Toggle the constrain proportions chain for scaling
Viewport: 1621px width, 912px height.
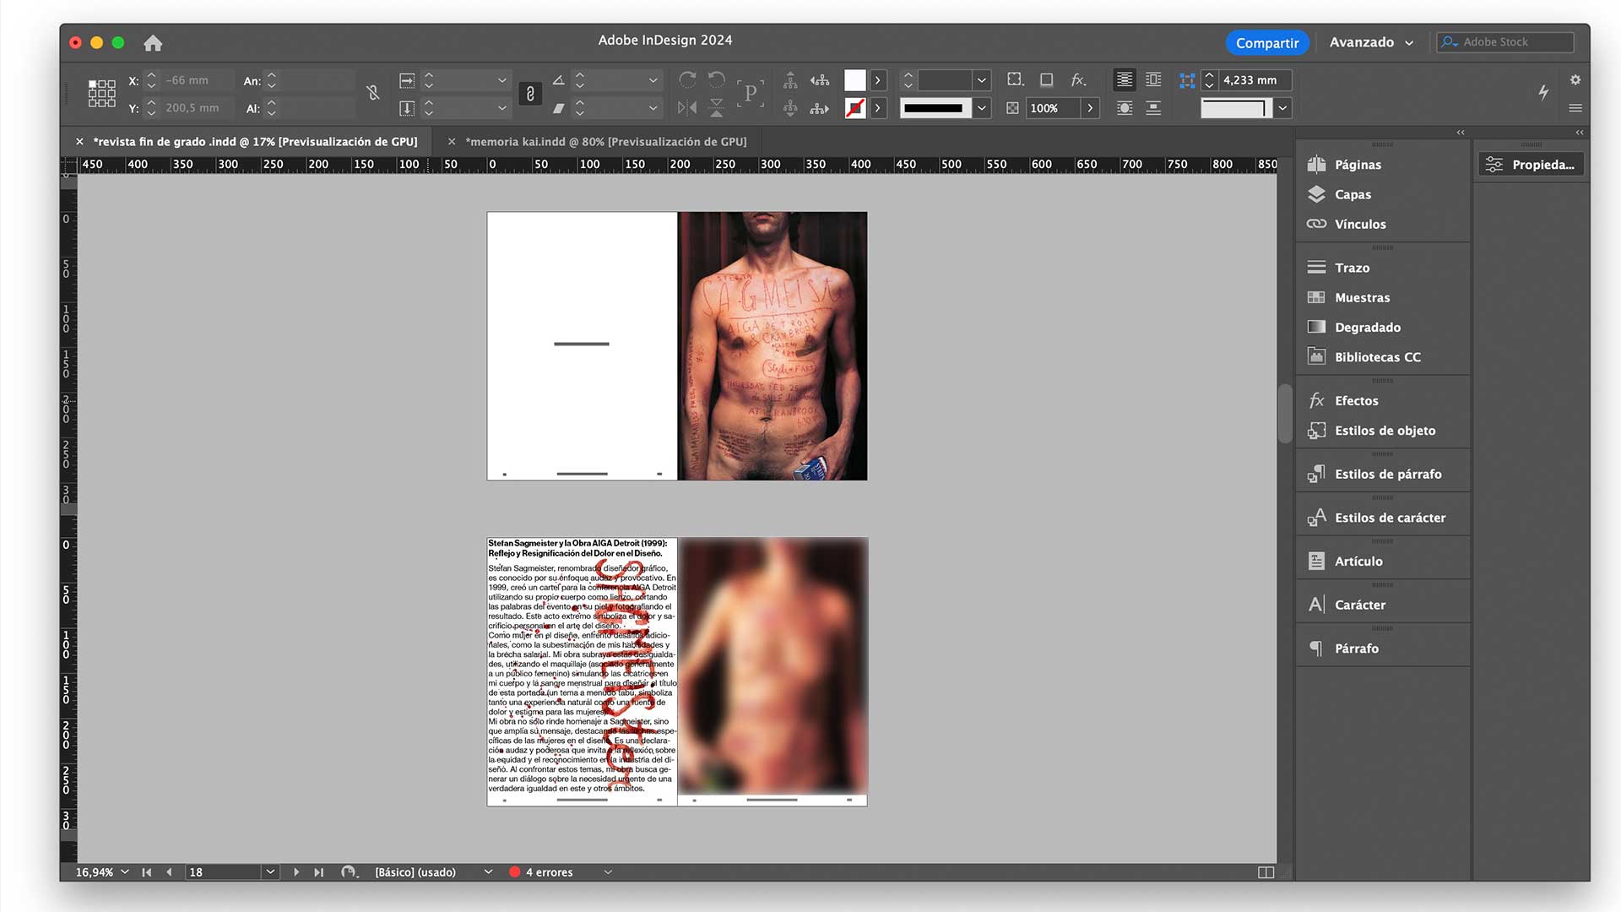pyautogui.click(x=530, y=94)
